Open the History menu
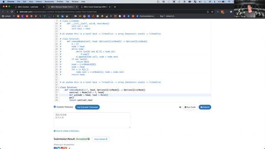265x149 pixels. (39, 2)
